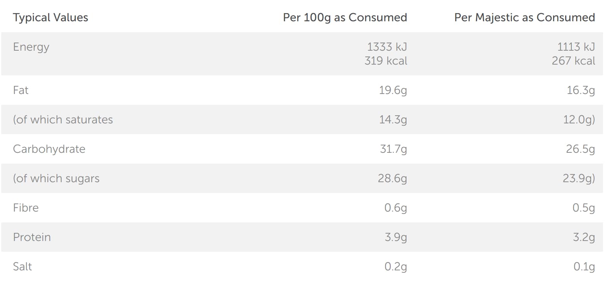Click the 0.6g fibre value
Viewport: 607px width, 287px height.
pyautogui.click(x=395, y=208)
